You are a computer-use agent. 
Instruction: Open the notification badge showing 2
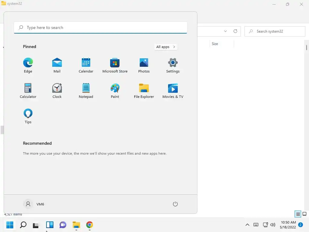click(x=301, y=224)
